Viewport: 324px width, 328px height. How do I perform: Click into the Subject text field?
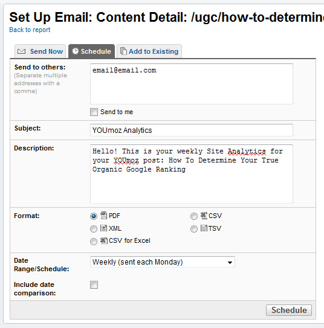192,130
